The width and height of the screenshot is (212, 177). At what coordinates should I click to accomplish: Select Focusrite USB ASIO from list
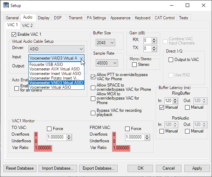(46, 64)
